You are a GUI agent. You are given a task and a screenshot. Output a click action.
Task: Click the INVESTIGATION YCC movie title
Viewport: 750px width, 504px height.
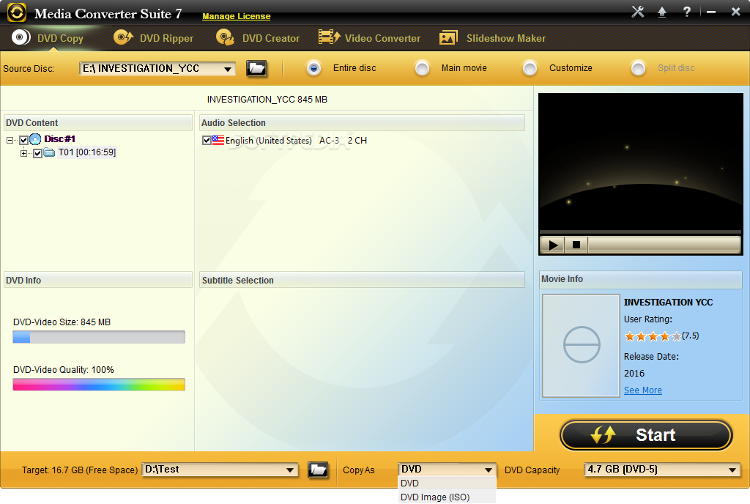point(668,303)
